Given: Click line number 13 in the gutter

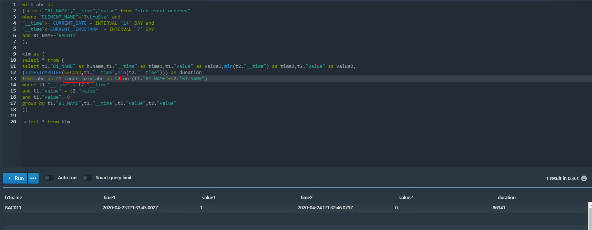Looking at the screenshot, I should 13,79.
